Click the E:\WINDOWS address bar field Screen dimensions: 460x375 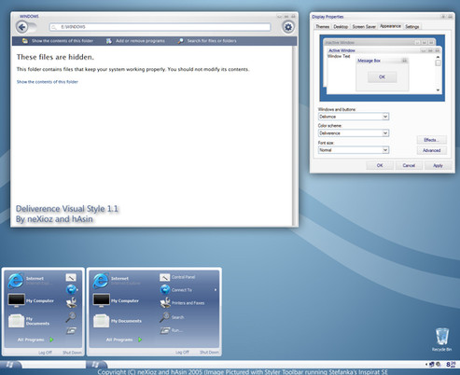[x=160, y=27]
